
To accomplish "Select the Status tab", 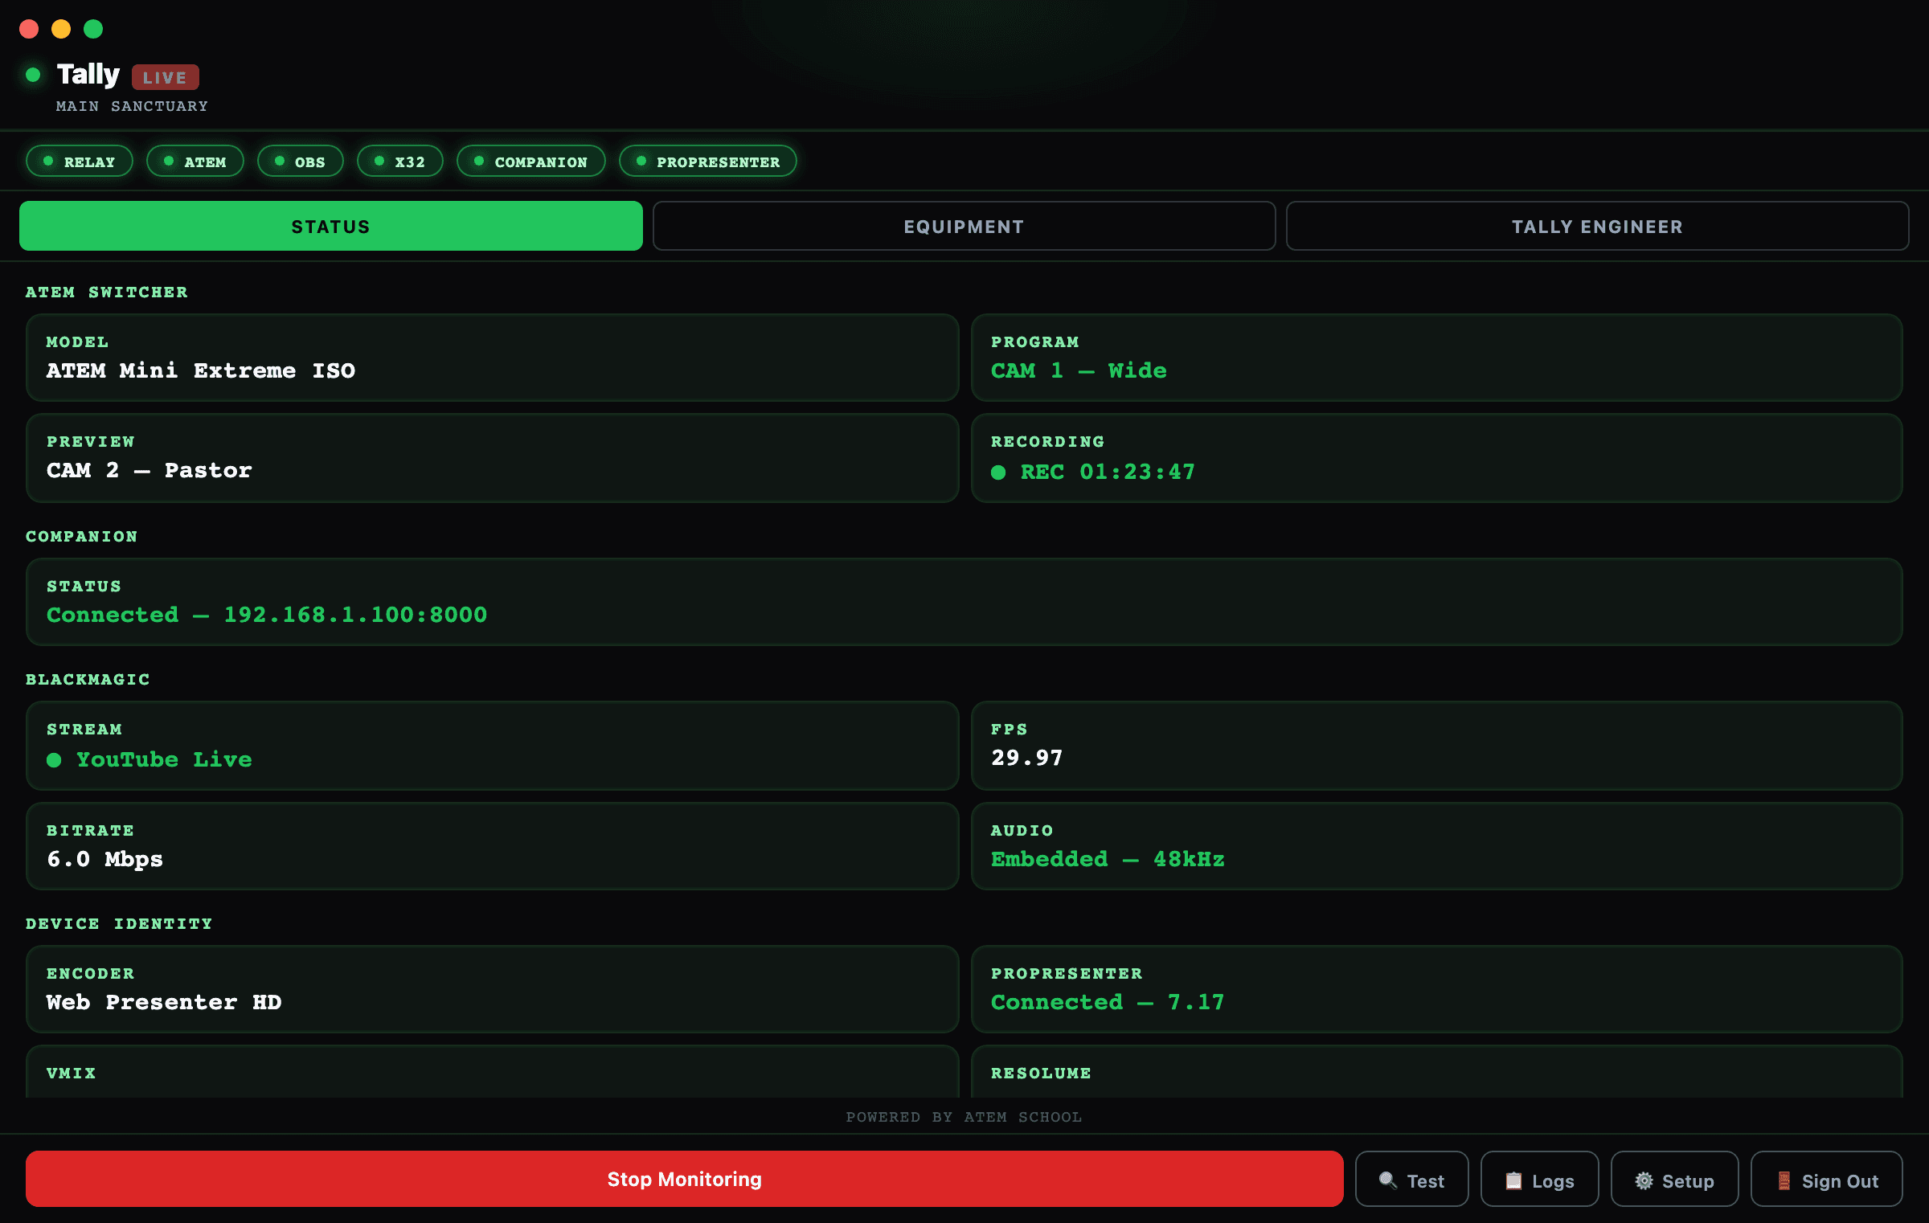I will click(x=330, y=226).
